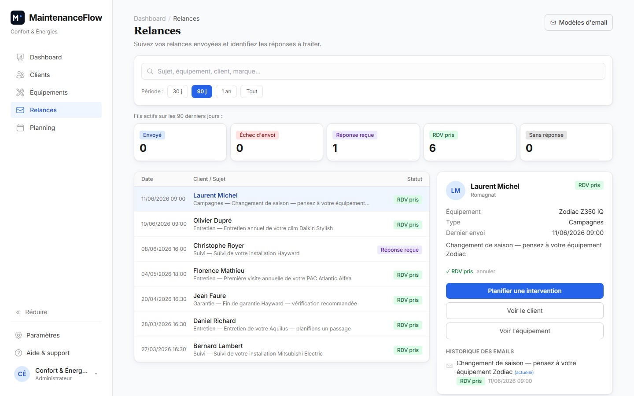
Task: Open Dashboard from the sidebar
Action: tap(56, 57)
